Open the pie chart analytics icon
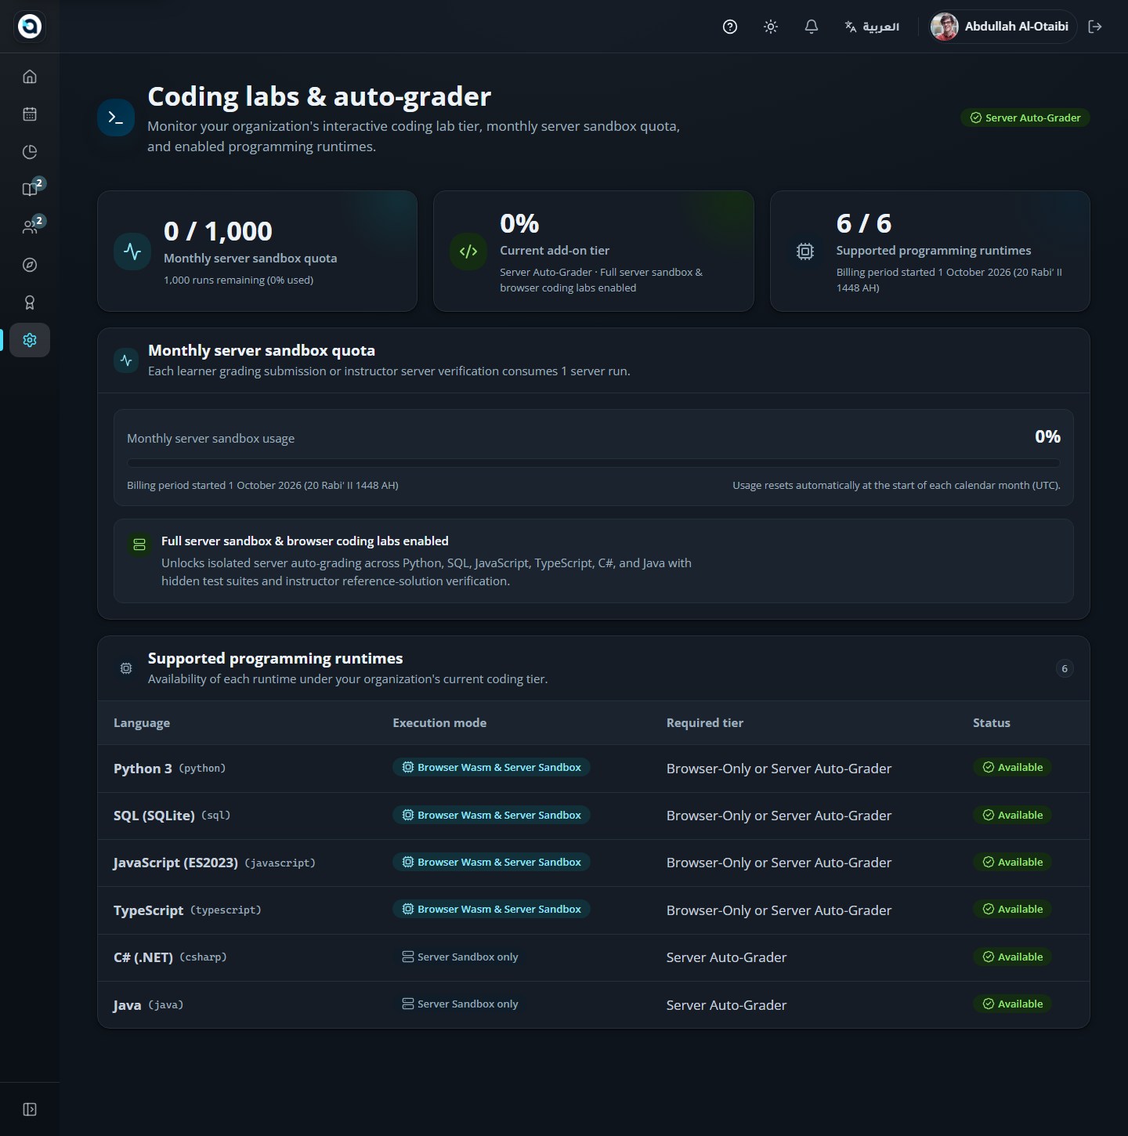 click(30, 152)
